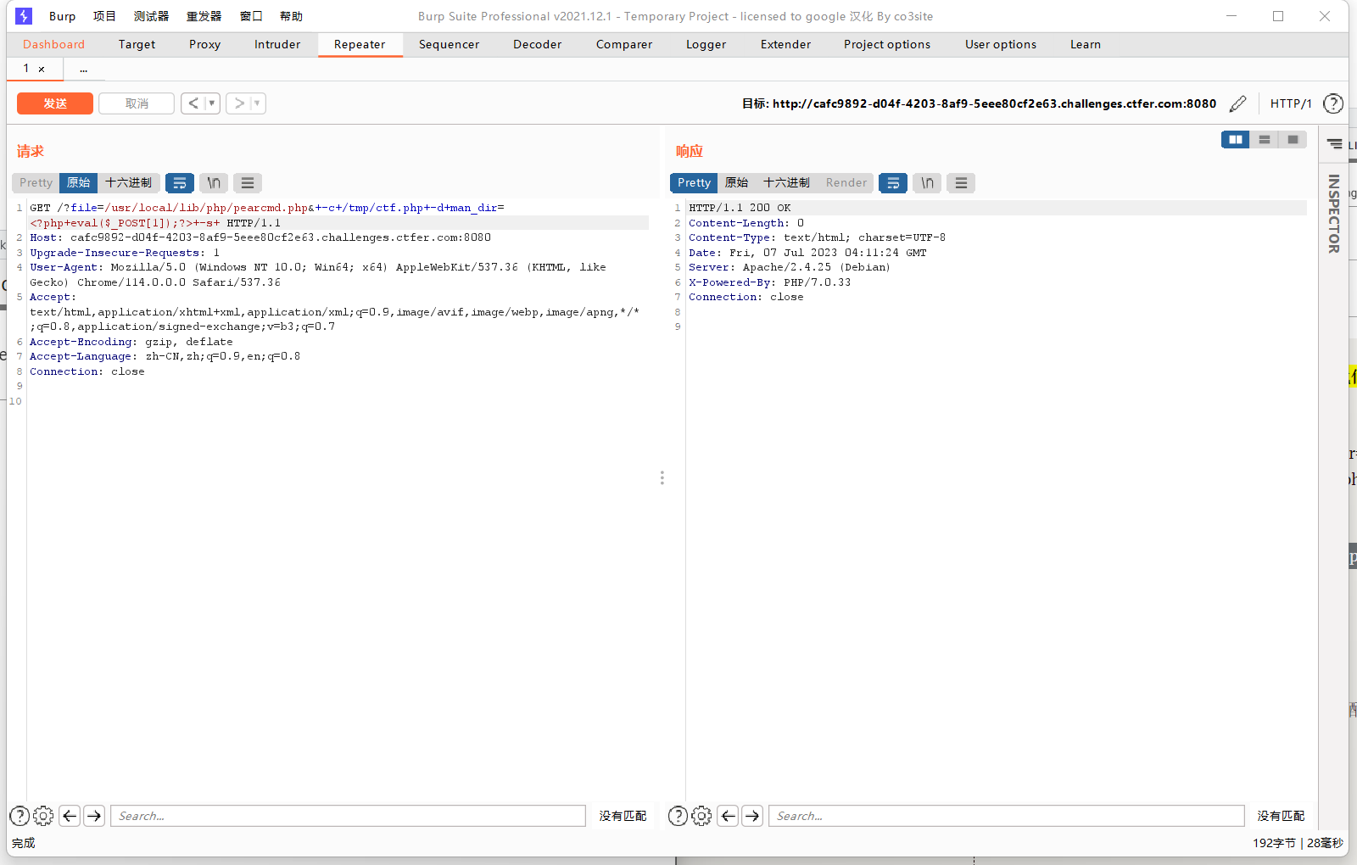
Task: Select Pretty view in response panel
Action: [694, 182]
